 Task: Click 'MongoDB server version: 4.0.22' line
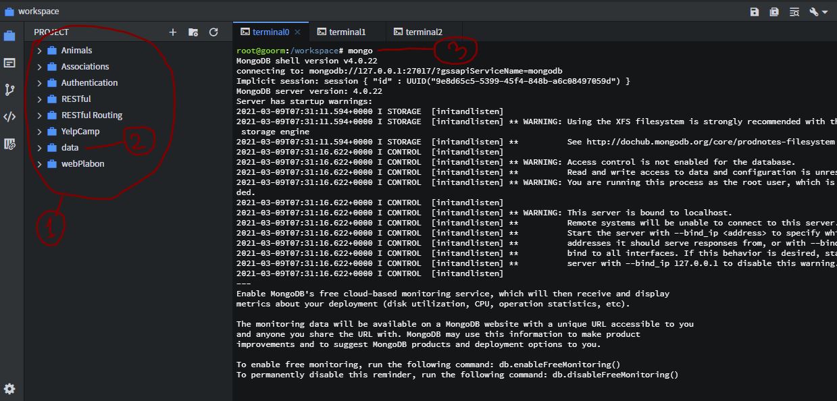[x=309, y=92]
